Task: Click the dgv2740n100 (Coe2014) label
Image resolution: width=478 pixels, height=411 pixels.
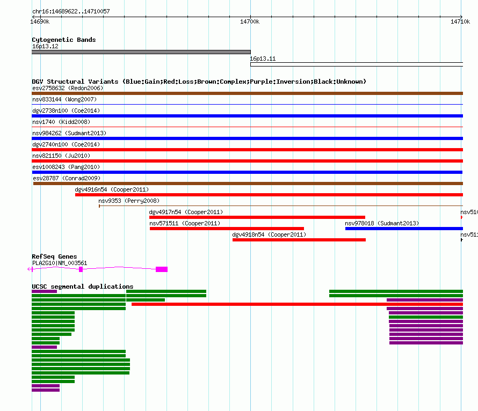Action: (66, 144)
